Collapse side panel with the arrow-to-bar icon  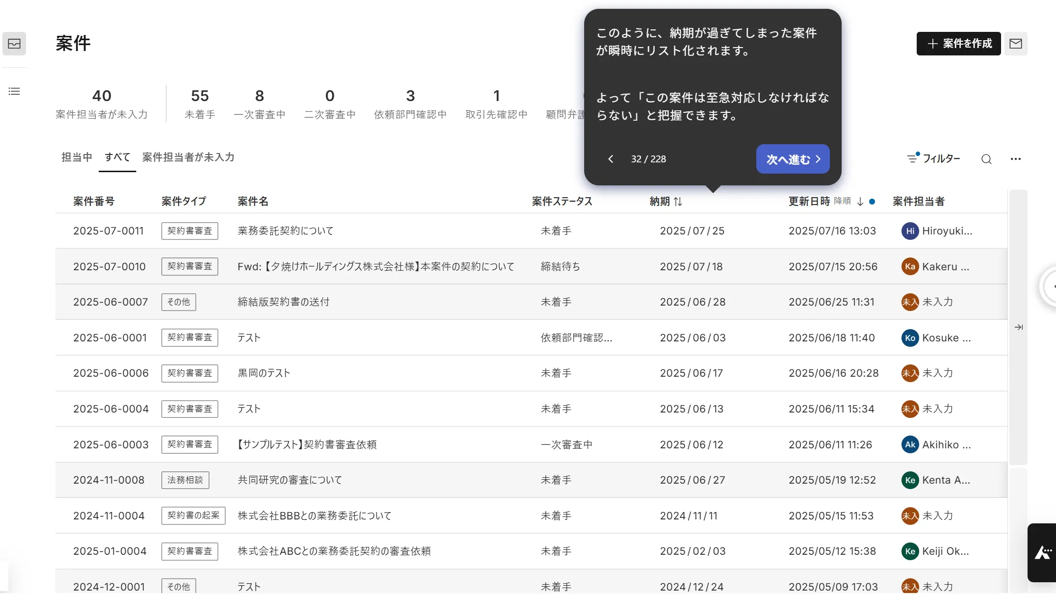pyautogui.click(x=1019, y=327)
